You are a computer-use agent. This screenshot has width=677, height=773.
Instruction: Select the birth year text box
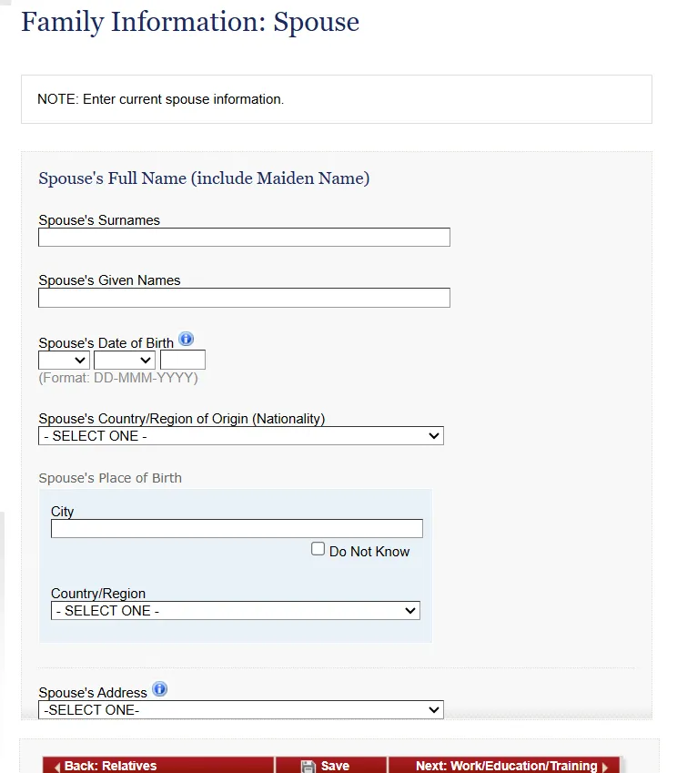click(183, 361)
